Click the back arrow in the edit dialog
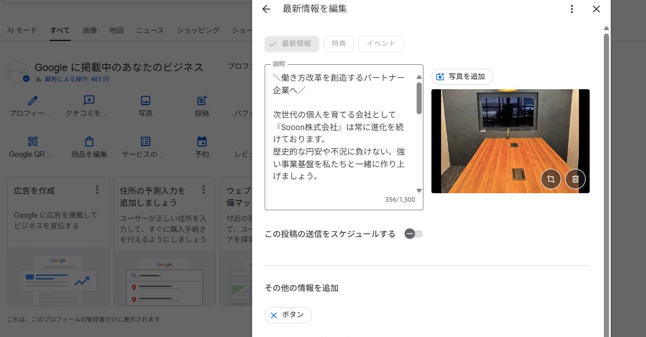This screenshot has height=337, width=646. [266, 9]
